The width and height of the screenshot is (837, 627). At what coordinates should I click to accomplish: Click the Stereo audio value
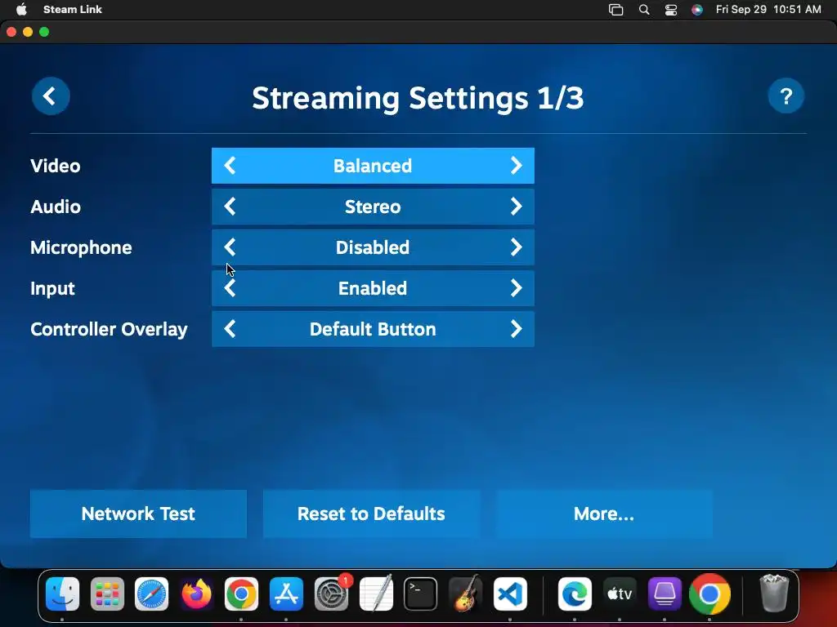[373, 207]
